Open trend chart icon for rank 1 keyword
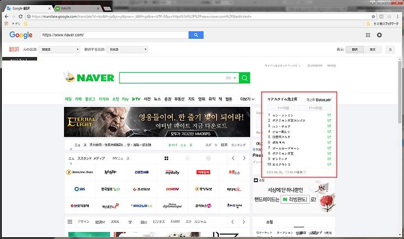The height and width of the screenshot is (239, 404). tap(329, 115)
